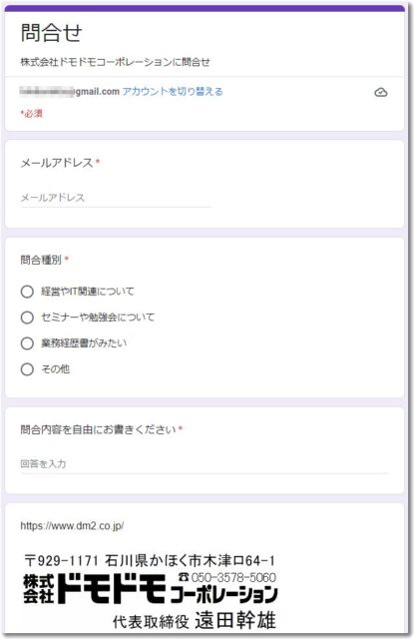The height and width of the screenshot is (639, 414).
Task: Click the ドモドモ company logo image
Action: [x=151, y=589]
